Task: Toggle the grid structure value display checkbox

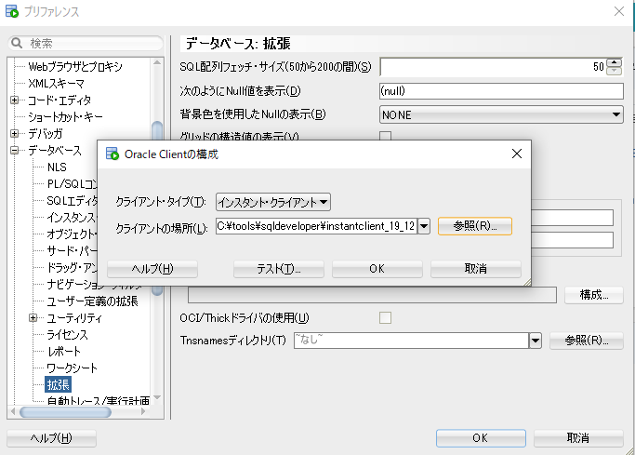Action: coord(386,137)
